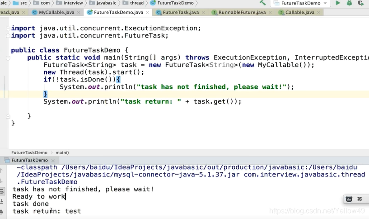
Task: Run FutureTaskDemo with the green play icon
Action: [x=338, y=3]
